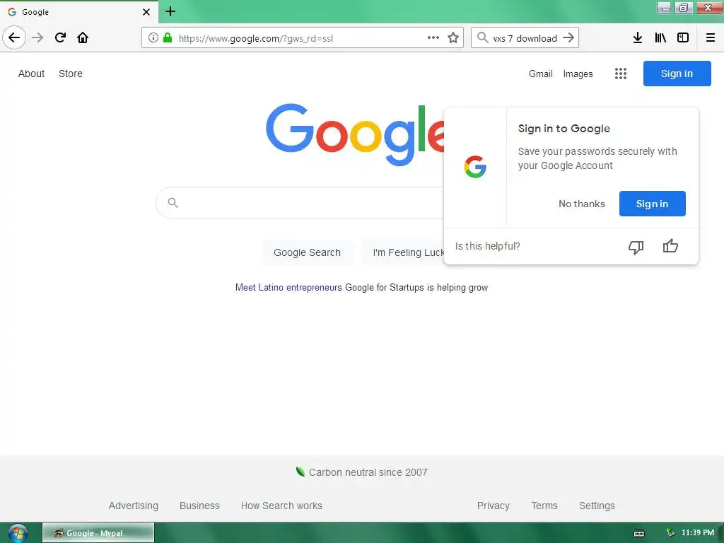This screenshot has height=543, width=724.
Task: Close the Google tab
Action: click(x=146, y=12)
